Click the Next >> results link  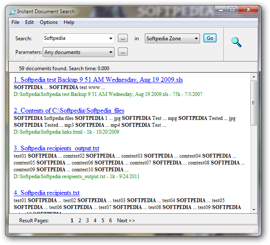pyautogui.click(x=126, y=221)
